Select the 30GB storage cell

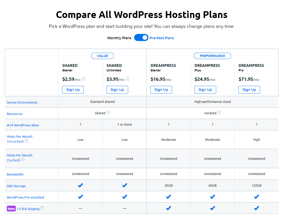168,185
